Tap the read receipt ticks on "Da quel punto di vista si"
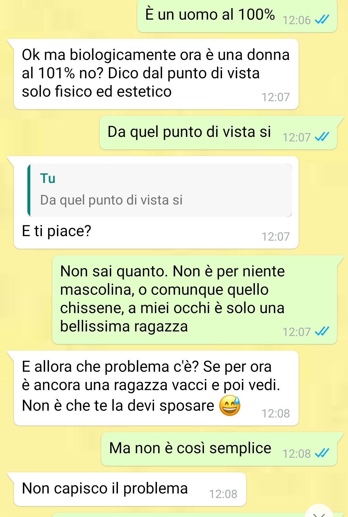Viewport: 348px width, 517px height. point(322,137)
